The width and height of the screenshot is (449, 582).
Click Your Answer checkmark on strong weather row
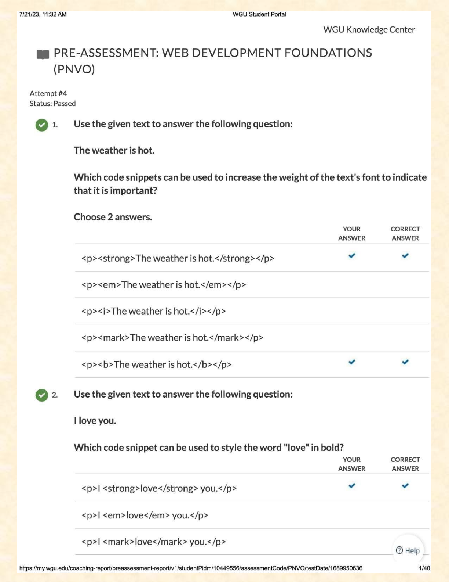[352, 256]
